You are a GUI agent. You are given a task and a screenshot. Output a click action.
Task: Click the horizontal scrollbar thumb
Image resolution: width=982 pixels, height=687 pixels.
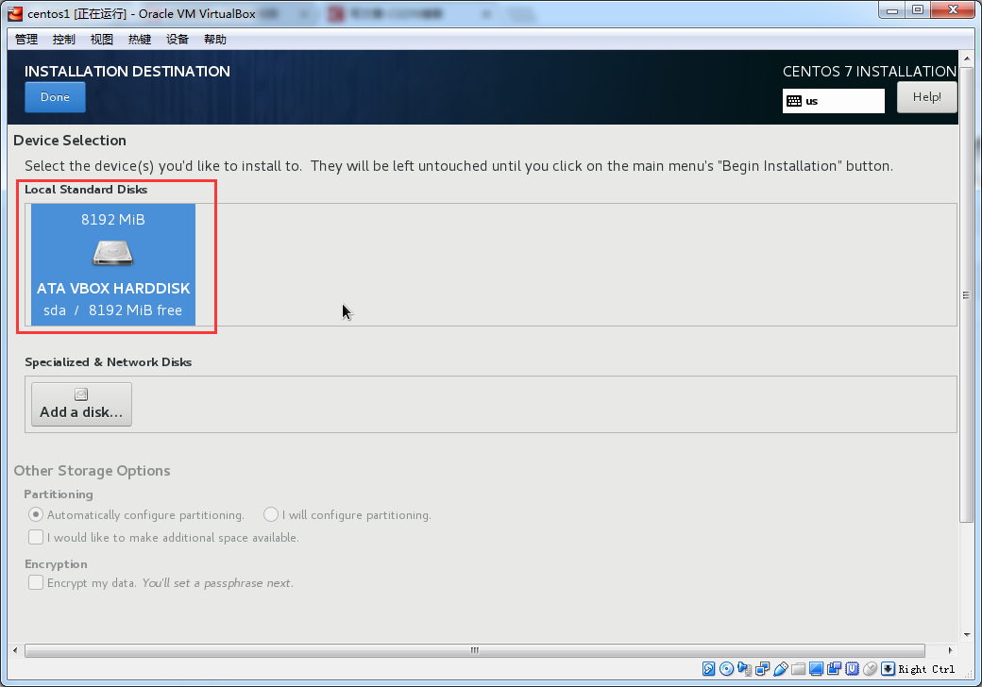point(475,650)
